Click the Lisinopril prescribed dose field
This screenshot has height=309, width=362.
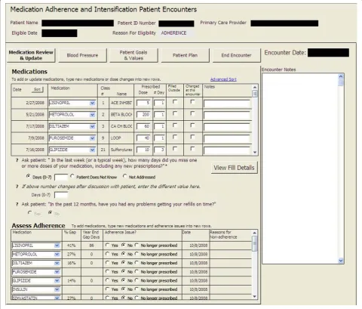143,103
